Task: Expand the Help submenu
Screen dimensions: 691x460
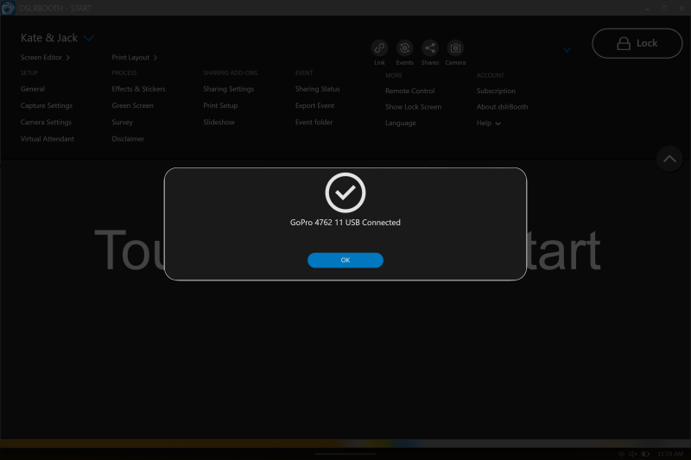Action: click(x=489, y=123)
